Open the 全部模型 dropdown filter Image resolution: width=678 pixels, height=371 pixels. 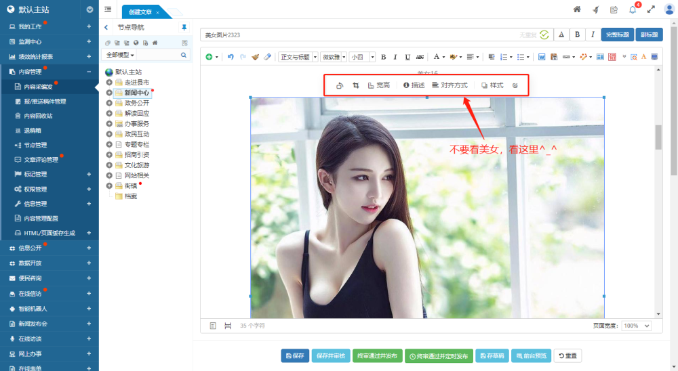pos(119,55)
